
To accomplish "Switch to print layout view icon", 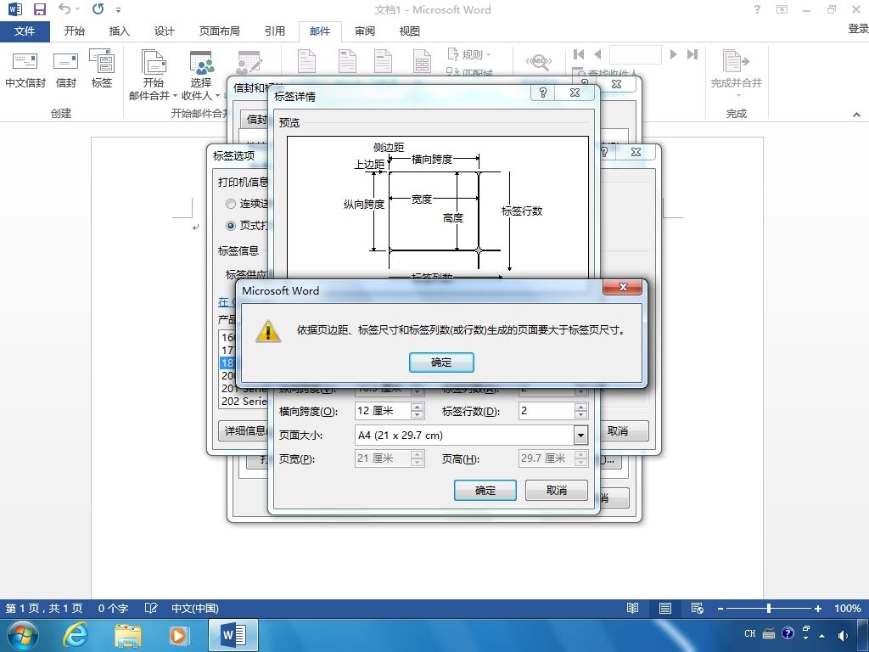I will pyautogui.click(x=665, y=608).
